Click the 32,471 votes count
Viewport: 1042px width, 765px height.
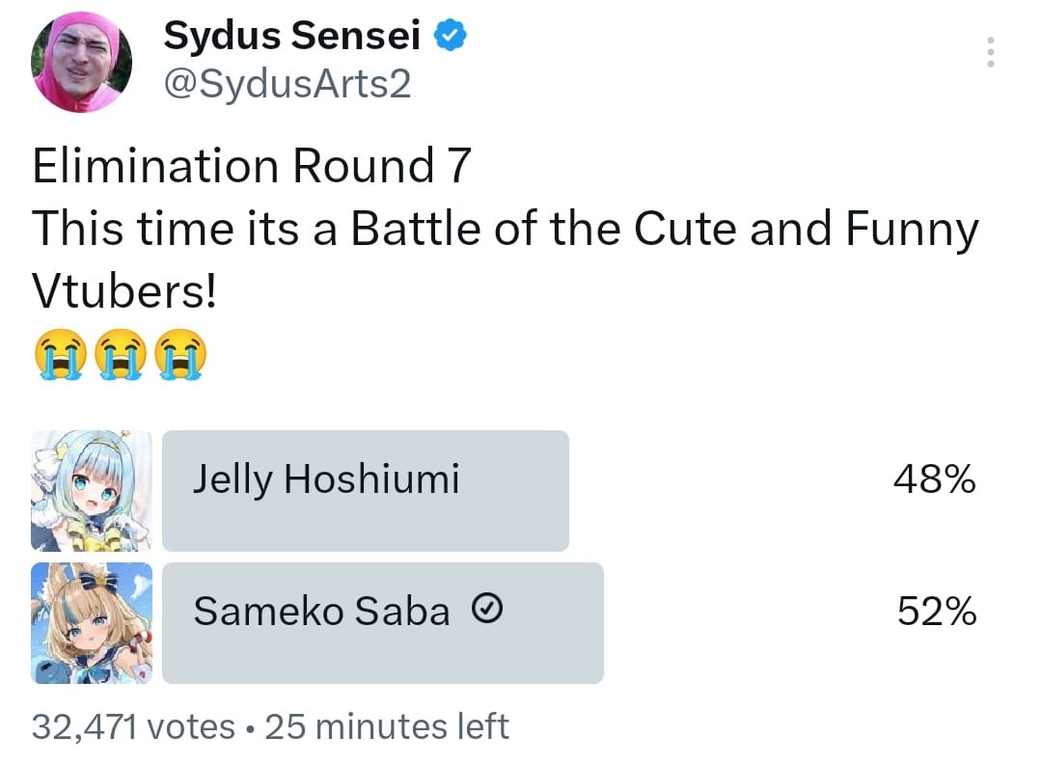133,726
